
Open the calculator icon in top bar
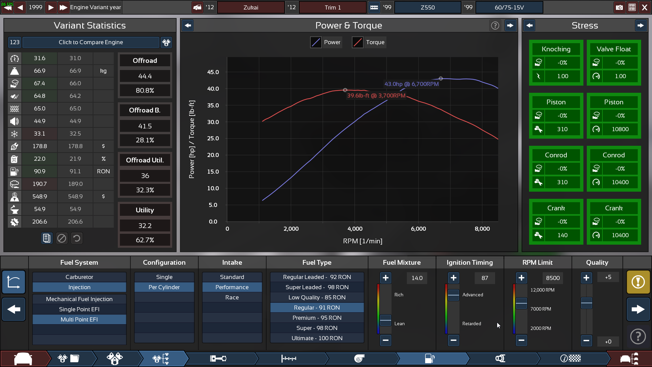(x=632, y=7)
